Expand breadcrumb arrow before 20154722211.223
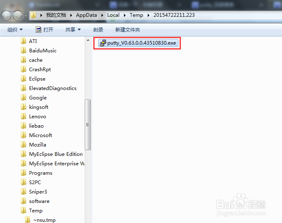The height and width of the screenshot is (223, 282). (149, 15)
